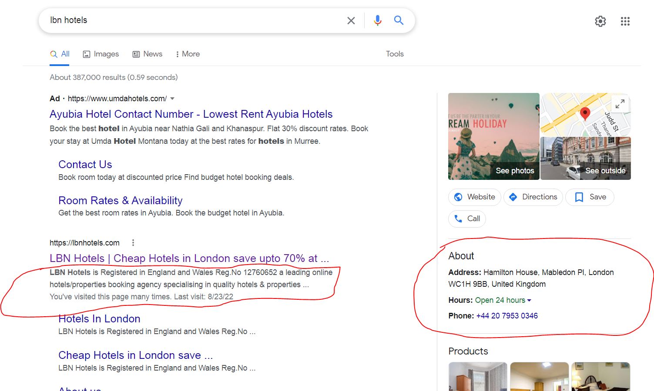This screenshot has height=391, width=654.
Task: Switch to the All results tab
Action: click(x=60, y=54)
